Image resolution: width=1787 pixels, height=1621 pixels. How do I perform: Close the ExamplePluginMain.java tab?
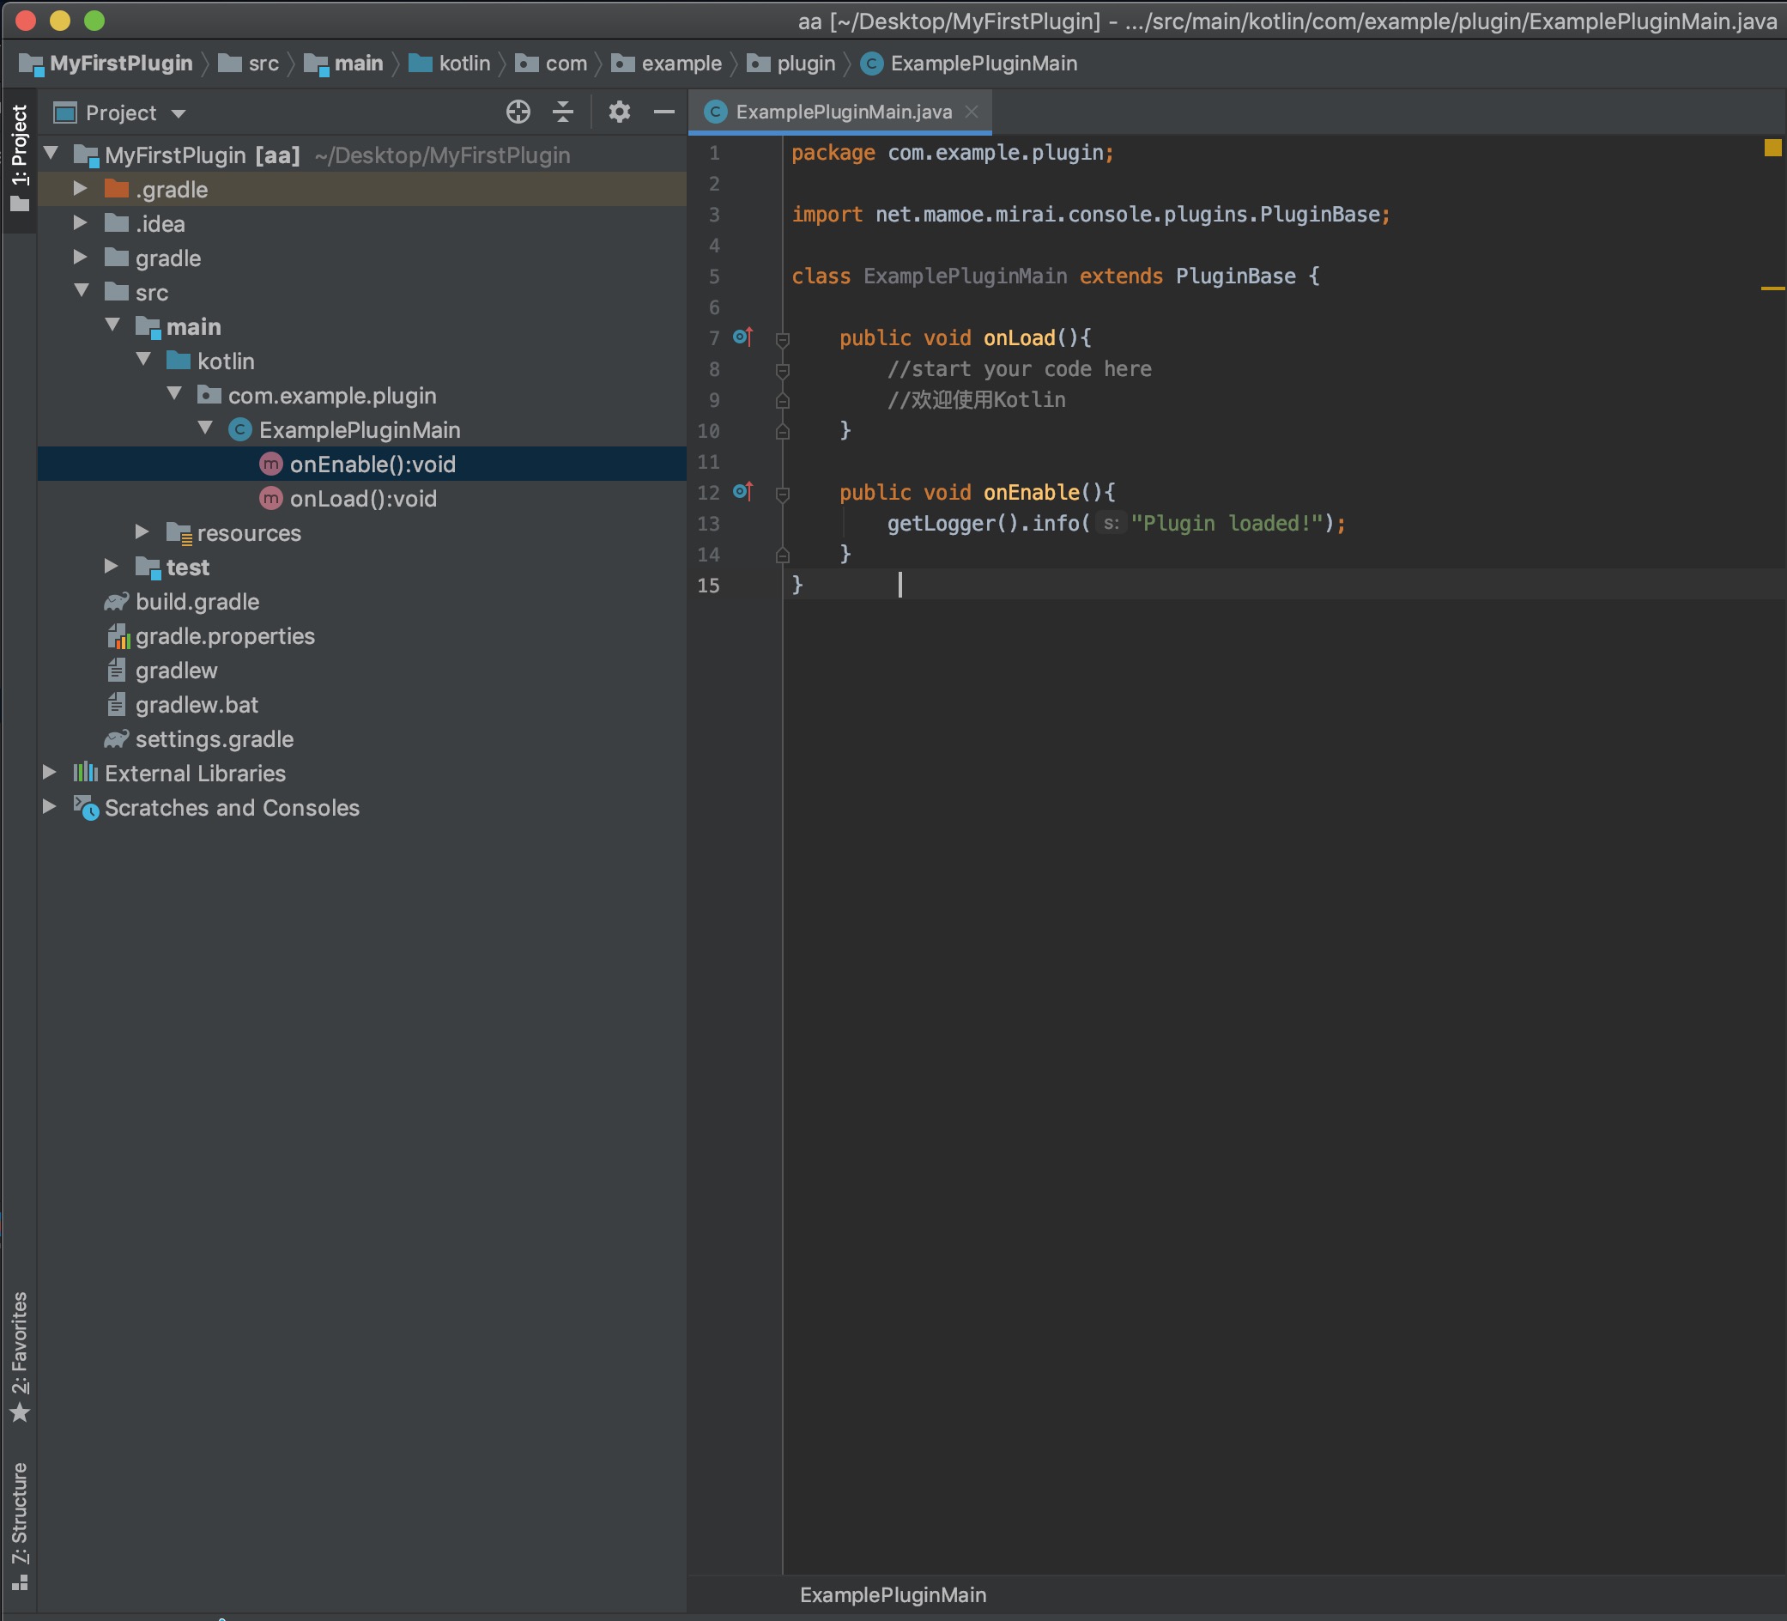tap(972, 112)
